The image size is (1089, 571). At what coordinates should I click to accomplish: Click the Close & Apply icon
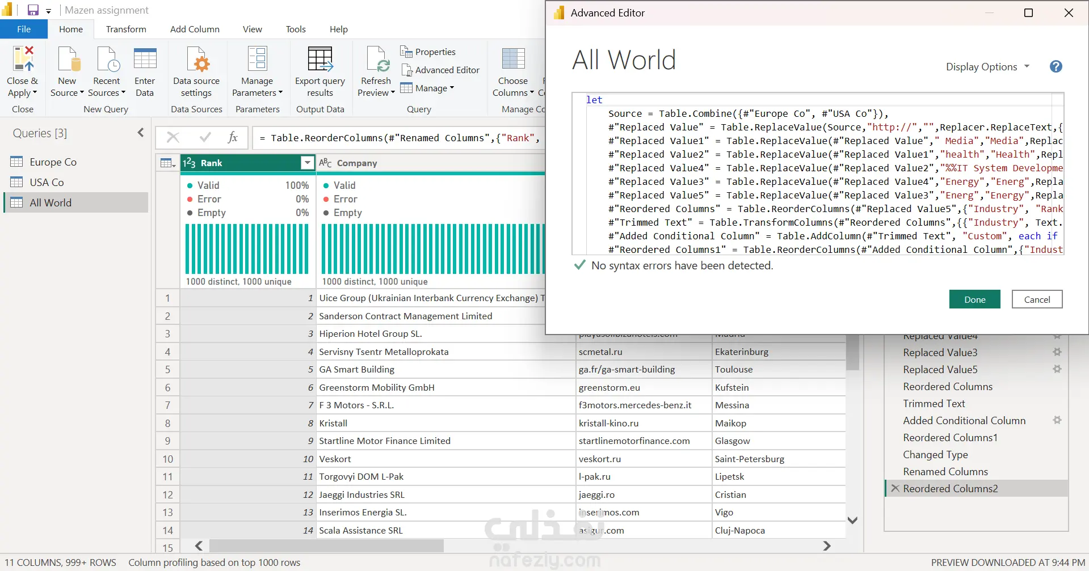[23, 58]
